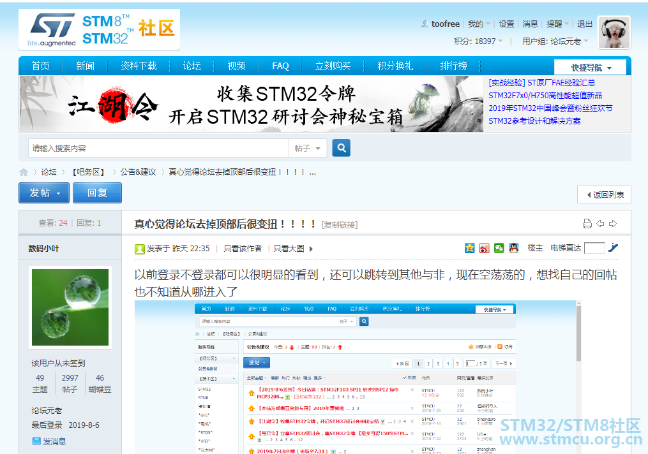Viewport: 648px width, 454px height.
Task: Expand the 只看大图 arrow
Action: [x=311, y=249]
